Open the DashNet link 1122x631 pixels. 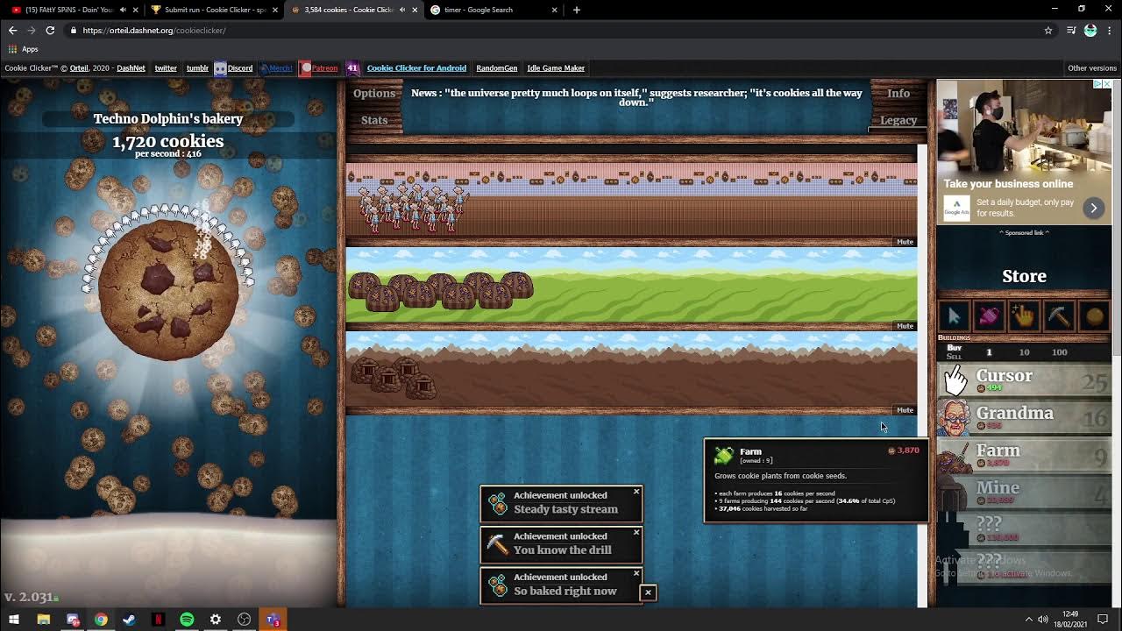131,68
